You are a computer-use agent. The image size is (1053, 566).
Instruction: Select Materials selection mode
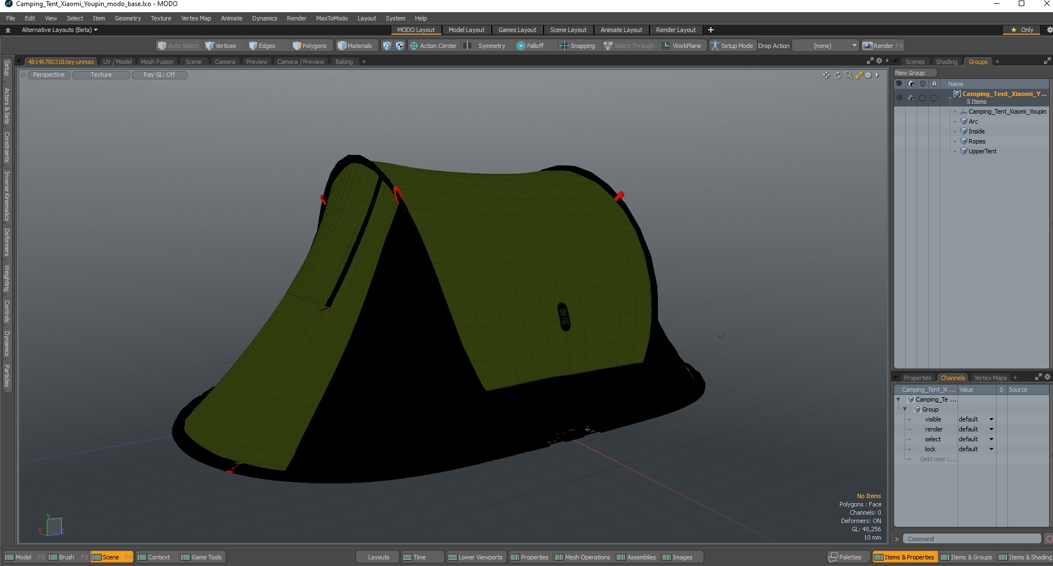pyautogui.click(x=356, y=46)
